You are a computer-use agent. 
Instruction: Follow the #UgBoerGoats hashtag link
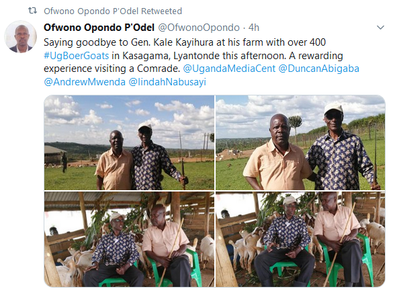pyautogui.click(x=77, y=55)
